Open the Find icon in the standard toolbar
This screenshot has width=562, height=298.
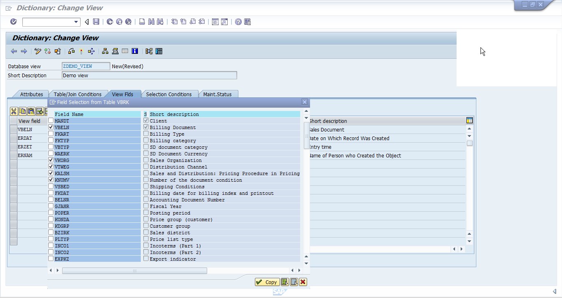[x=151, y=21]
